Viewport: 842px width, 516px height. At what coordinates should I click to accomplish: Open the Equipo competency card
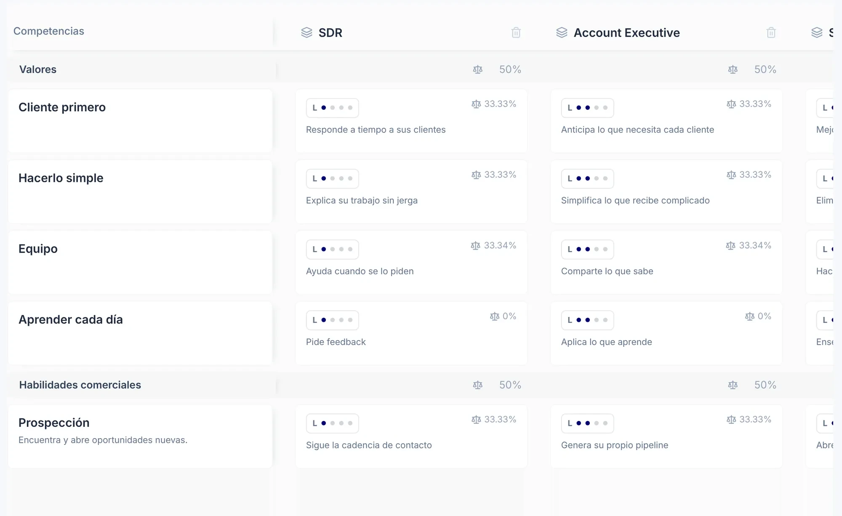click(x=140, y=262)
